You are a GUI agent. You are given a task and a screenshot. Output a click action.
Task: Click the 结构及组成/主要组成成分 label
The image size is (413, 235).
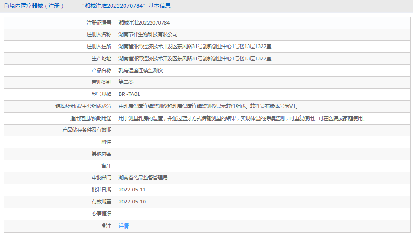tap(83, 106)
